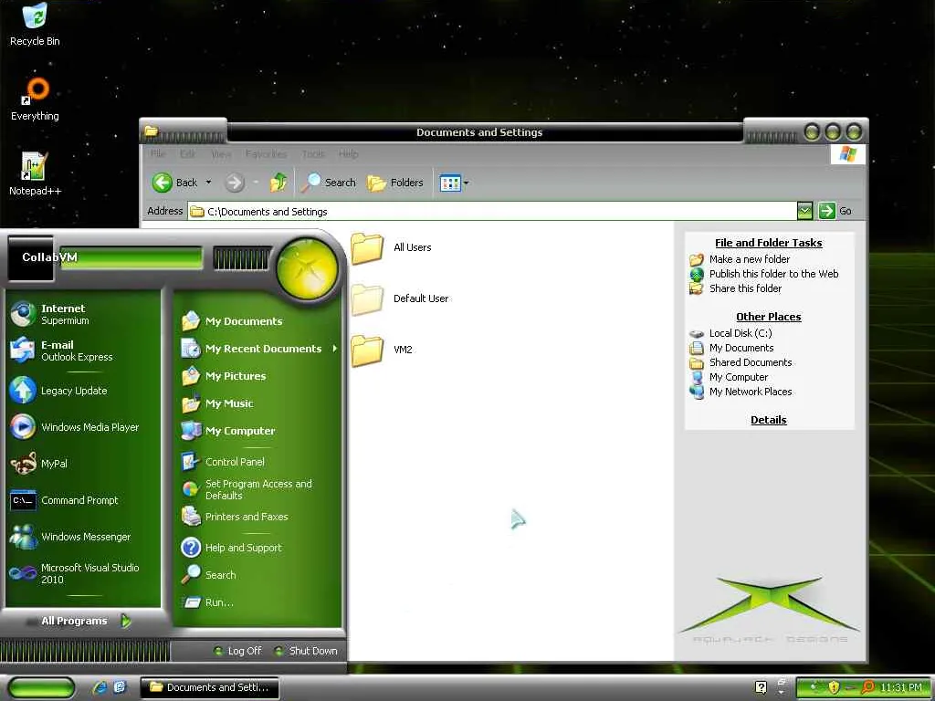Toggle the Folders pane button
This screenshot has height=701, width=935.
point(394,183)
